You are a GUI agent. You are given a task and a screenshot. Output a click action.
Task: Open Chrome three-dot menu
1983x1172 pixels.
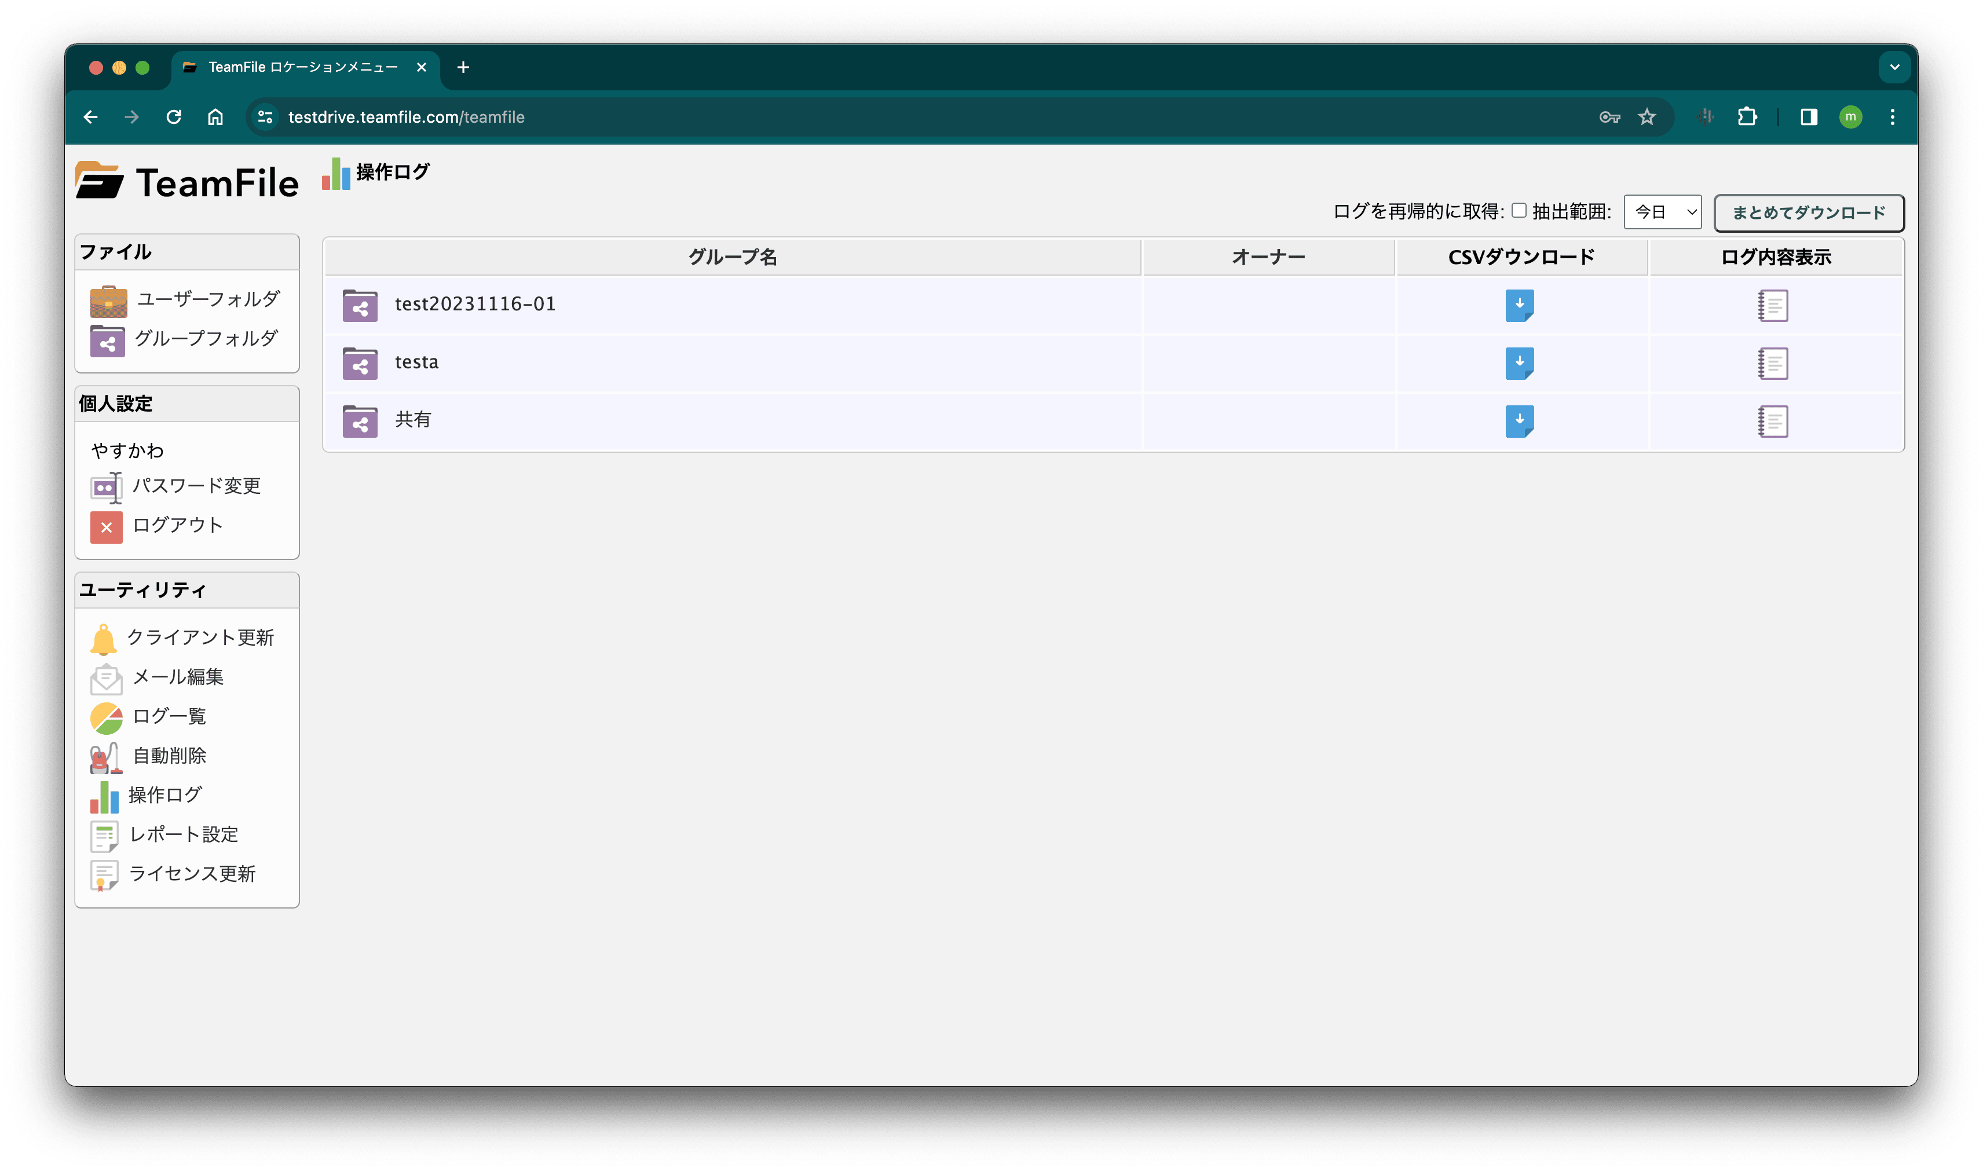coord(1892,117)
